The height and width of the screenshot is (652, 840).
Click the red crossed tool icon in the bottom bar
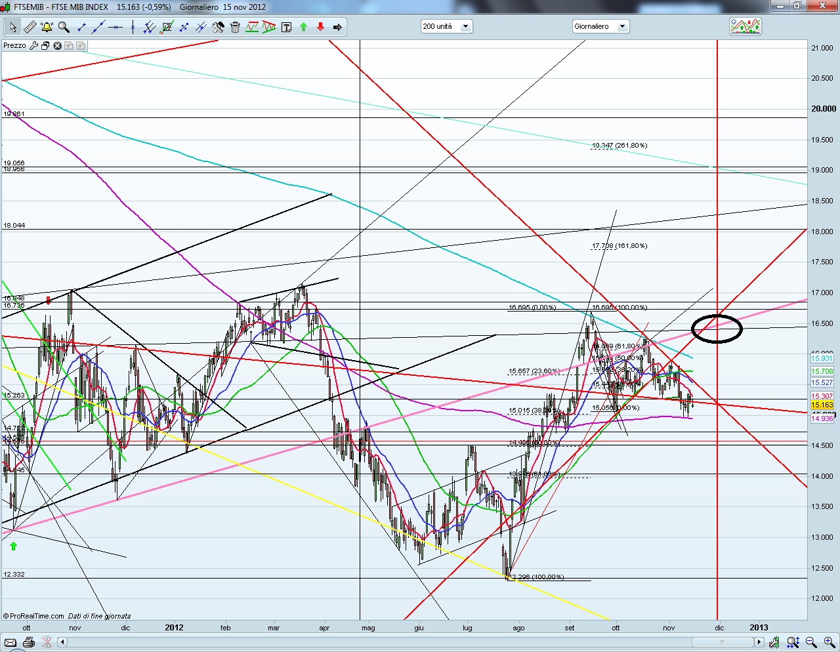tap(47, 642)
